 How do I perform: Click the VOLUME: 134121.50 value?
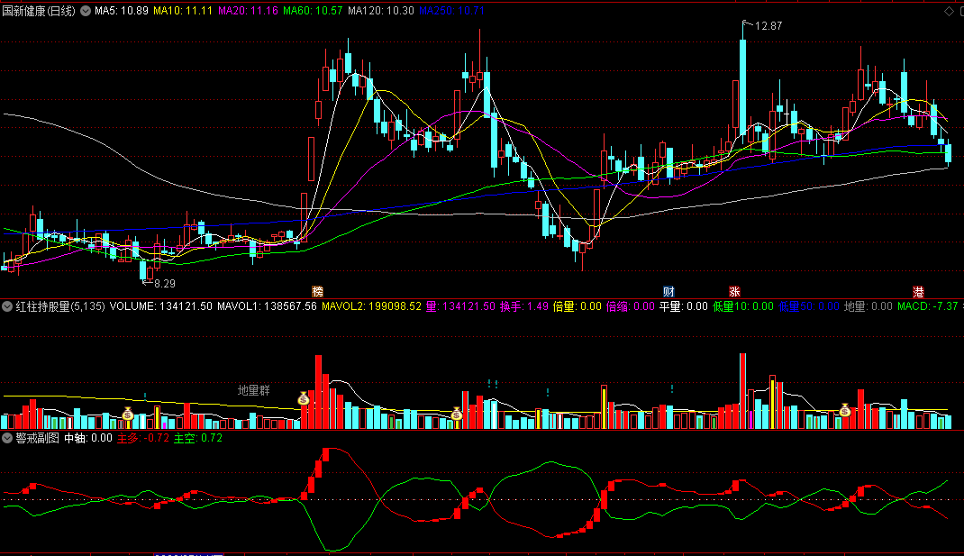click(x=161, y=306)
